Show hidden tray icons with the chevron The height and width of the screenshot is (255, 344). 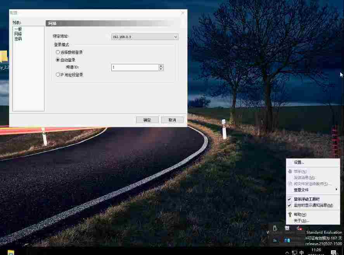point(287,252)
